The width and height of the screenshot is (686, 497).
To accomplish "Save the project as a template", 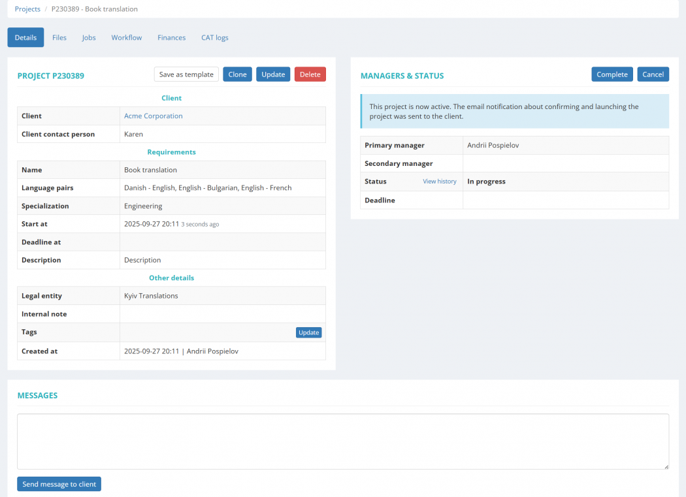I will [186, 74].
